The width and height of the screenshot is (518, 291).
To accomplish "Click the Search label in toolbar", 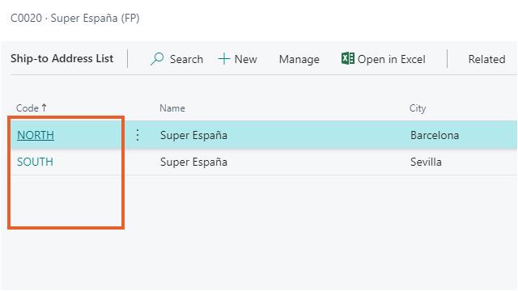I will point(186,59).
